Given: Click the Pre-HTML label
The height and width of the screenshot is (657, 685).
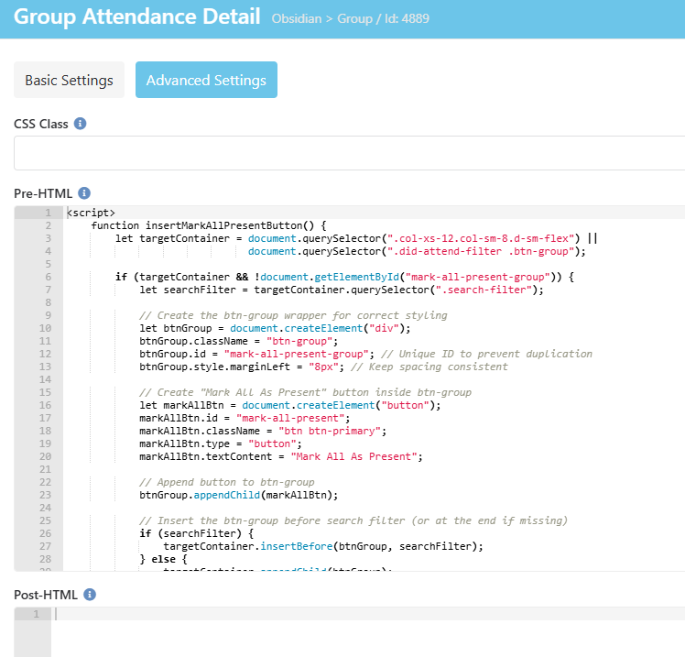Looking at the screenshot, I should pos(43,193).
